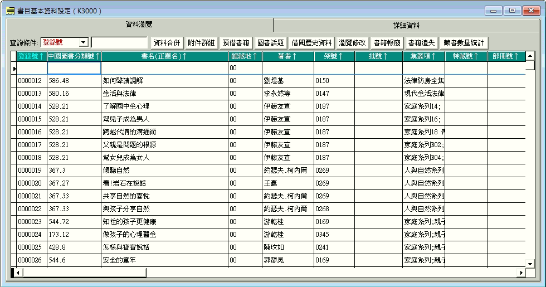The width and height of the screenshot is (546, 287).
Task: Select book title 幫女兒成為女人
Action: (126, 158)
